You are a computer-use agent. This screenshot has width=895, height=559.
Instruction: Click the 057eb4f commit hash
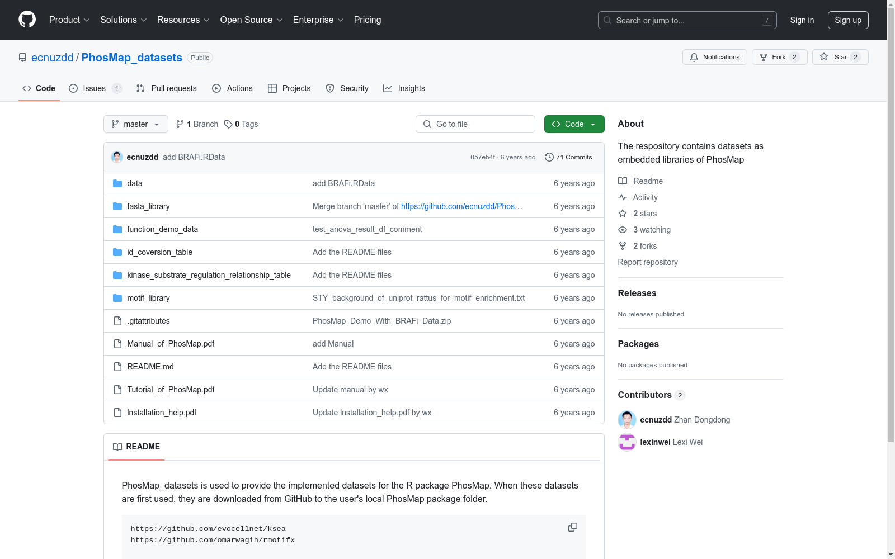483,157
